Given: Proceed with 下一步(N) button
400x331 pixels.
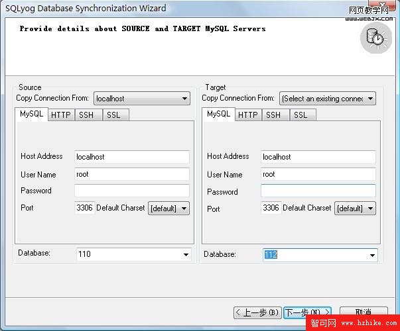Looking at the screenshot, I should pyautogui.click(x=307, y=312).
